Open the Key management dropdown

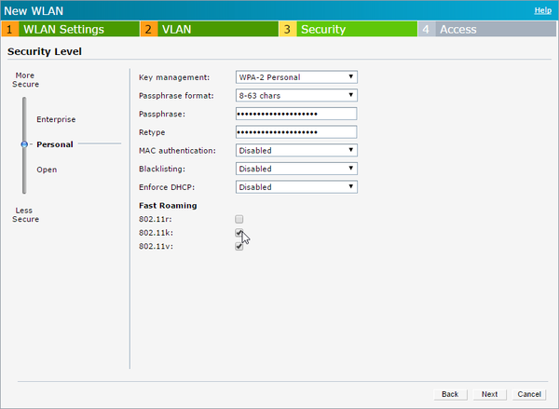coord(296,77)
